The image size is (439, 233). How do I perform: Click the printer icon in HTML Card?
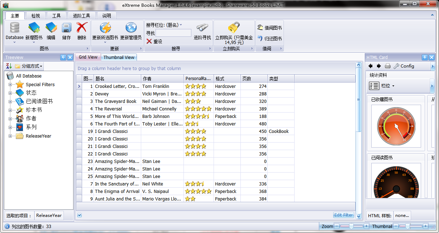388,66
